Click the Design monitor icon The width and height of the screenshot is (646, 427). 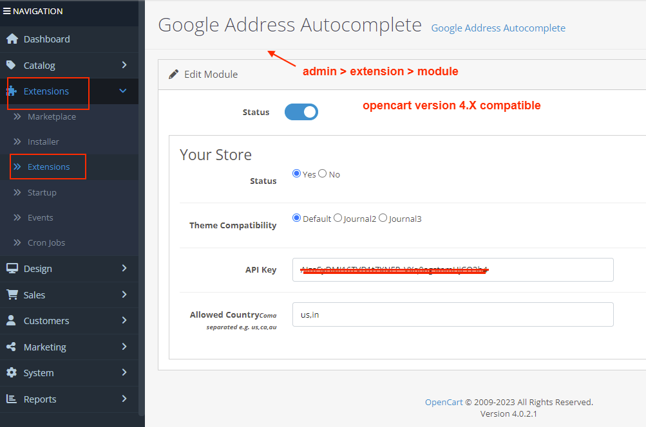click(x=12, y=269)
